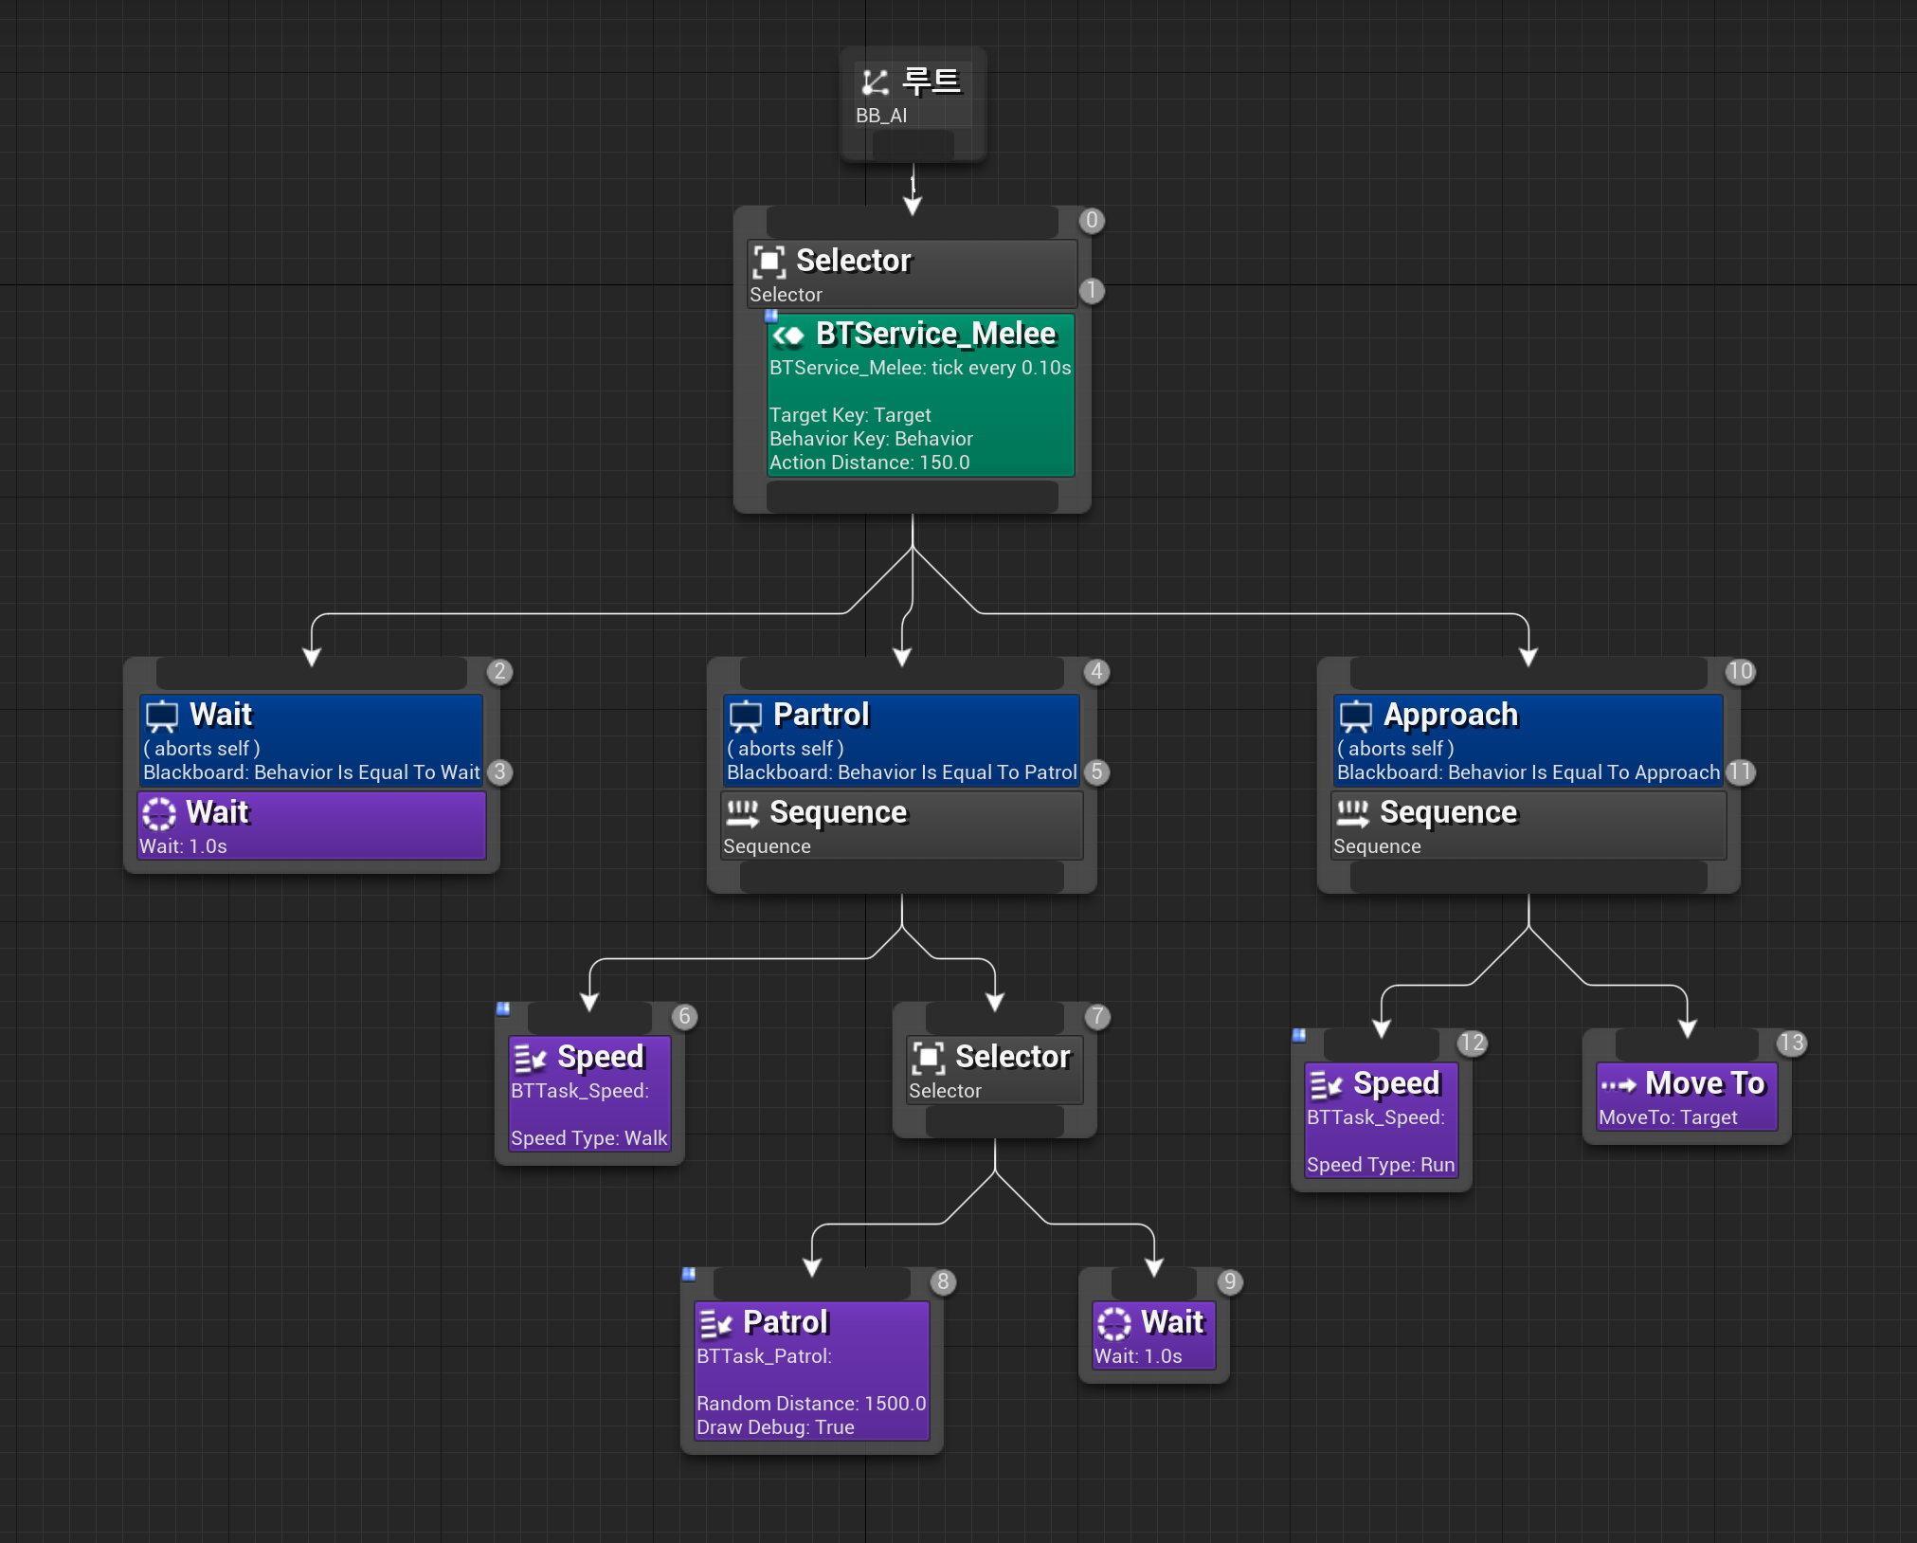The image size is (1917, 1543).
Task: Click the Partrol decorator blackboard icon
Action: pos(745,716)
